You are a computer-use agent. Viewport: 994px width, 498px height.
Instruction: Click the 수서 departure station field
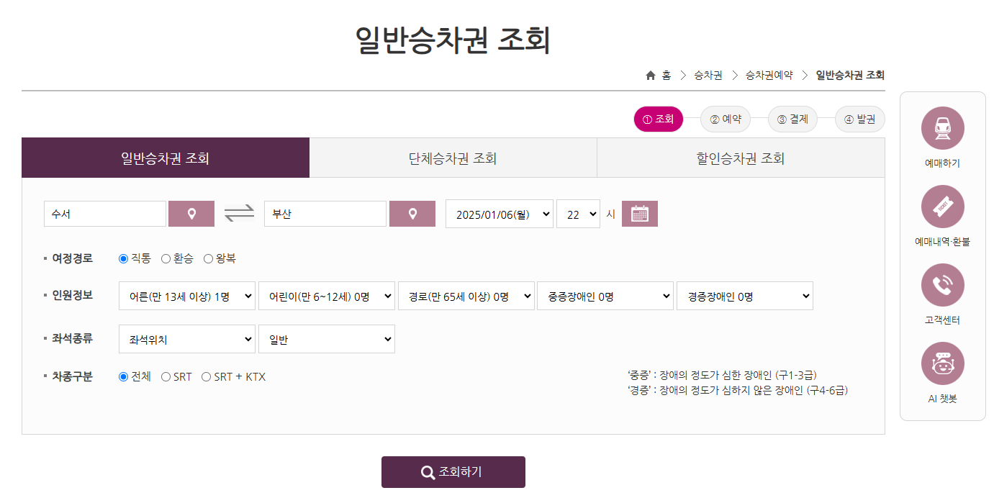(x=104, y=213)
